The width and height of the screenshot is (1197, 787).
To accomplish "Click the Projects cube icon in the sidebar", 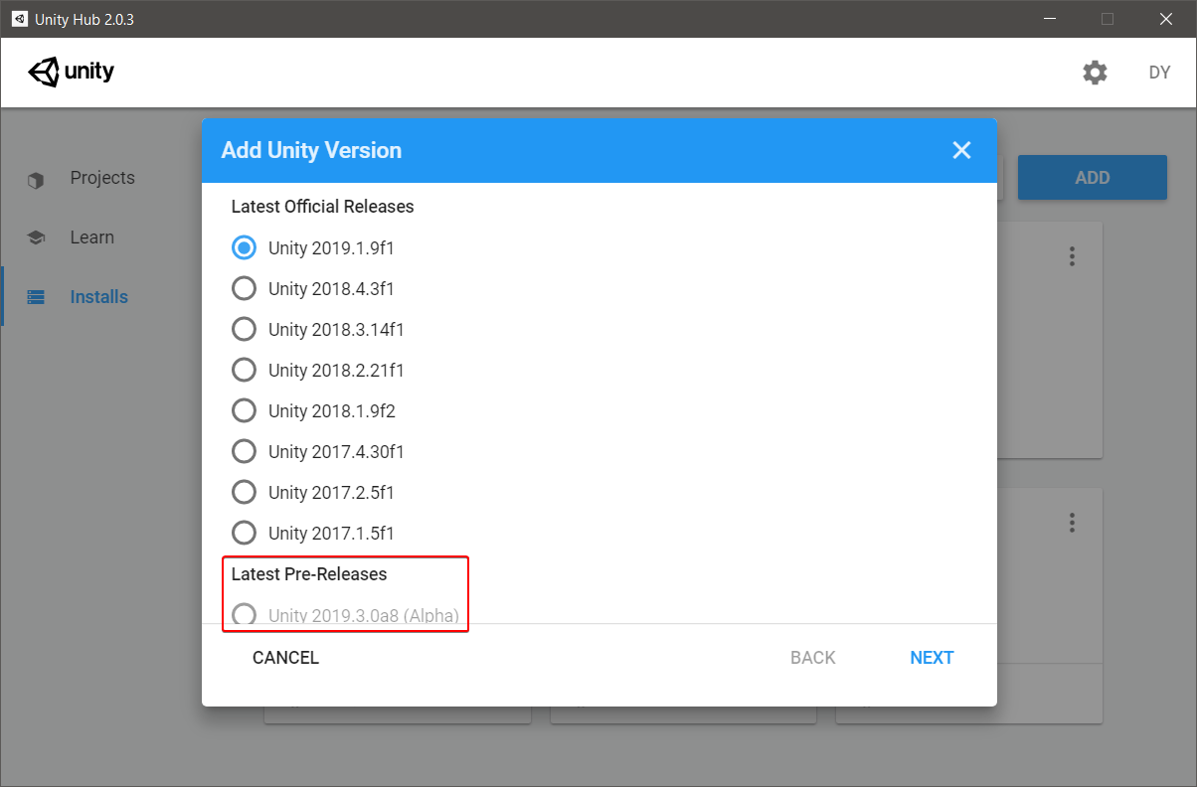I will pos(36,178).
